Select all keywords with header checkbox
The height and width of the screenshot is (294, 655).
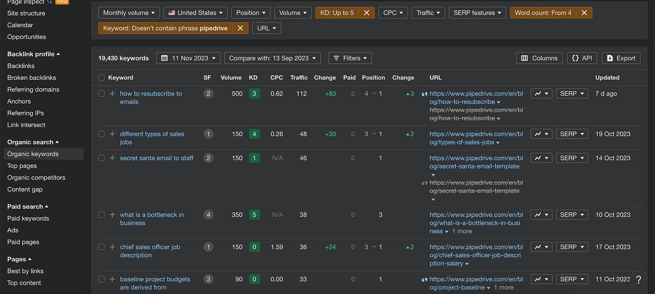[101, 78]
